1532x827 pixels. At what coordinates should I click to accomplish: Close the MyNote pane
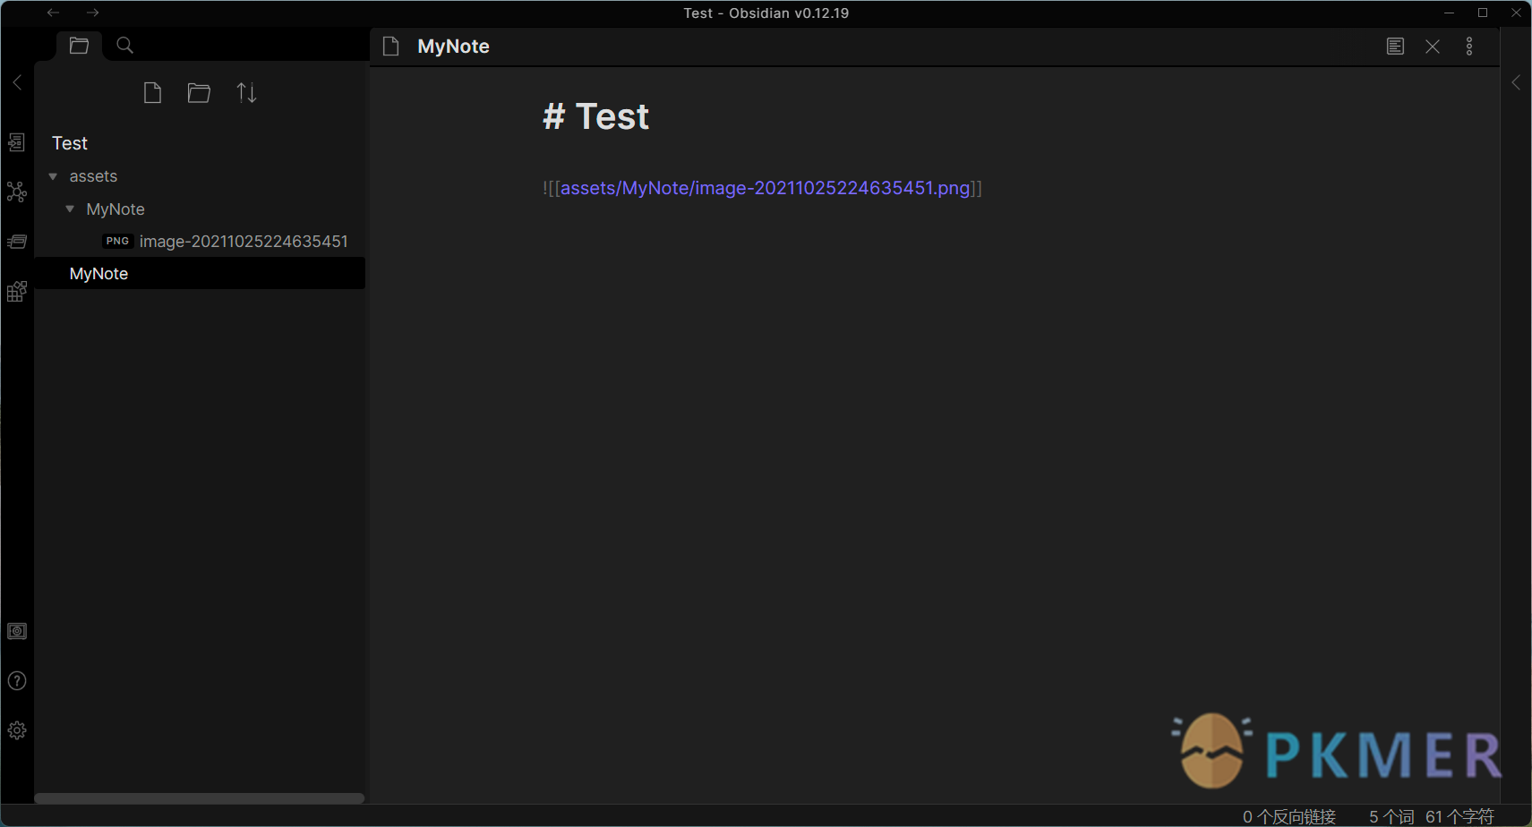[x=1433, y=47]
